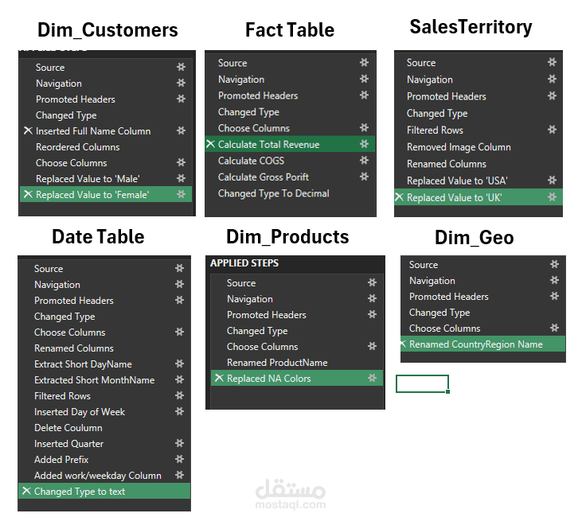Delete the Renamed CountryRegion Name step
The image size is (582, 521).
click(x=402, y=344)
